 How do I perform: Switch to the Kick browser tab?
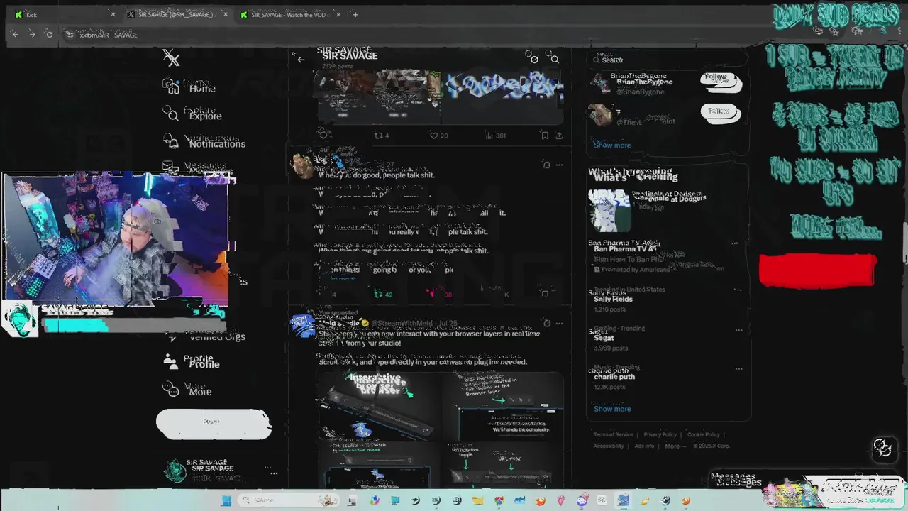point(62,14)
